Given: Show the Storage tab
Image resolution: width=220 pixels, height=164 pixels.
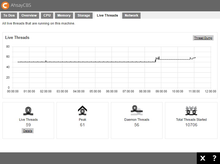Looking at the screenshot, I should pyautogui.click(x=84, y=15).
